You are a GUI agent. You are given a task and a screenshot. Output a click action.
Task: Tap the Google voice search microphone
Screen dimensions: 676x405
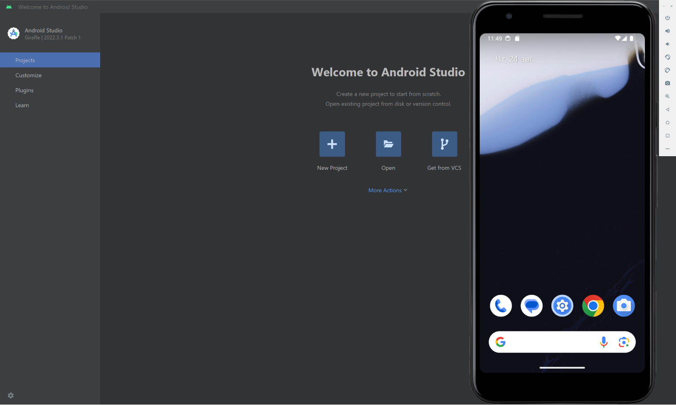(x=604, y=342)
